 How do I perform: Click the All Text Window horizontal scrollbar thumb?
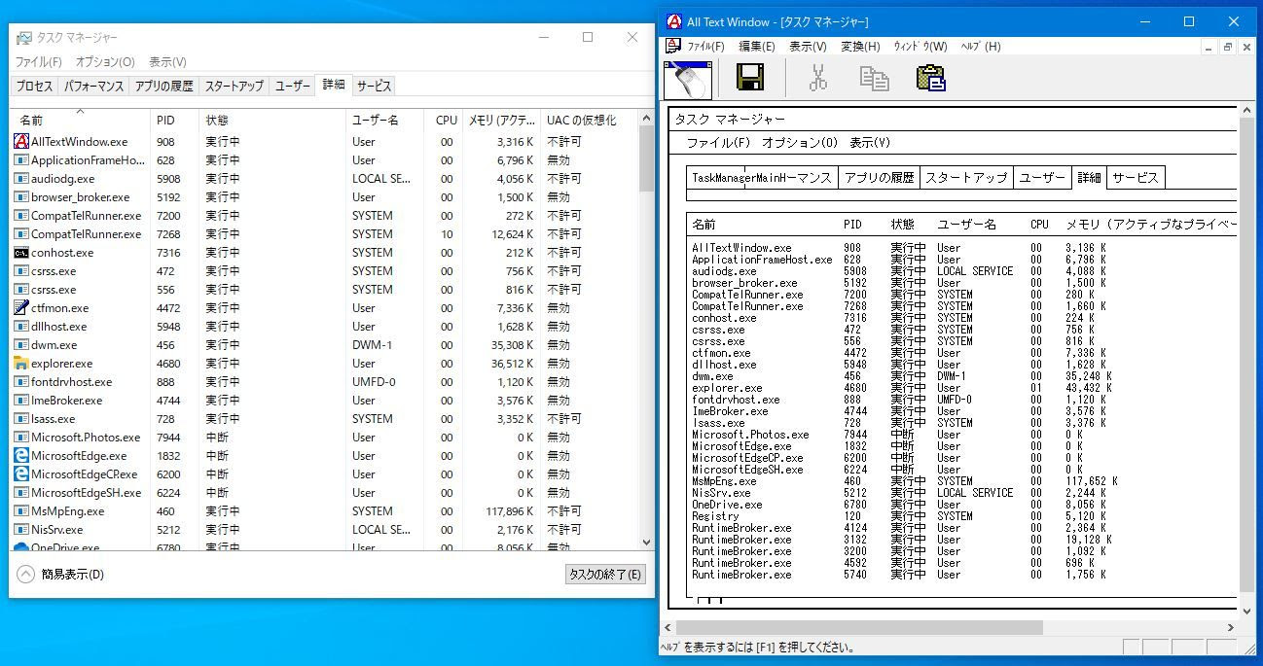click(859, 628)
